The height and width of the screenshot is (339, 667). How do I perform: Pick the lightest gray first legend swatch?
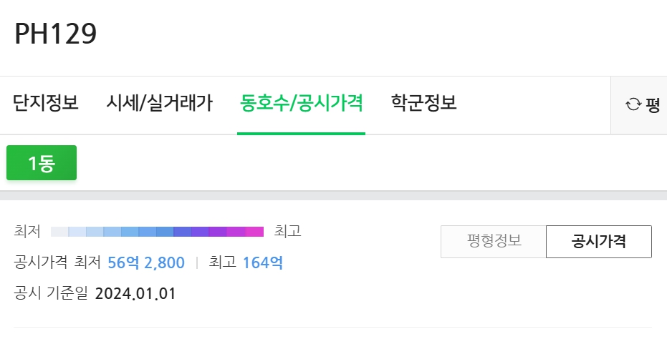(59, 232)
